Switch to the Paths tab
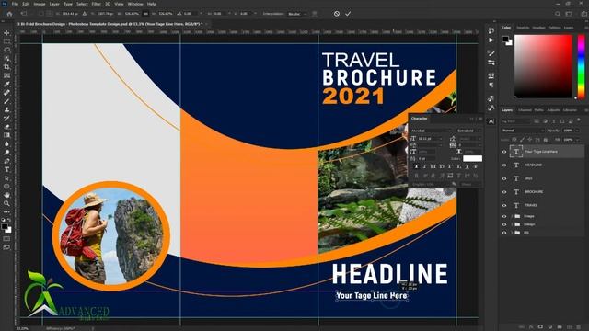Screen dimensions: 589x331 point(539,110)
